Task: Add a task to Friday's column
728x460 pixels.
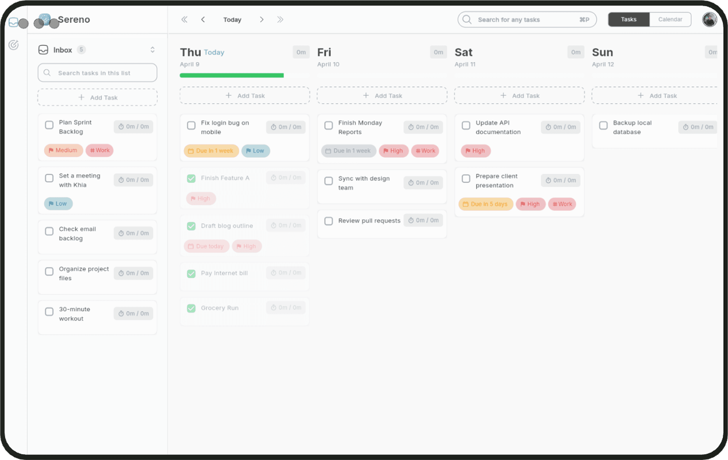Action: point(382,96)
